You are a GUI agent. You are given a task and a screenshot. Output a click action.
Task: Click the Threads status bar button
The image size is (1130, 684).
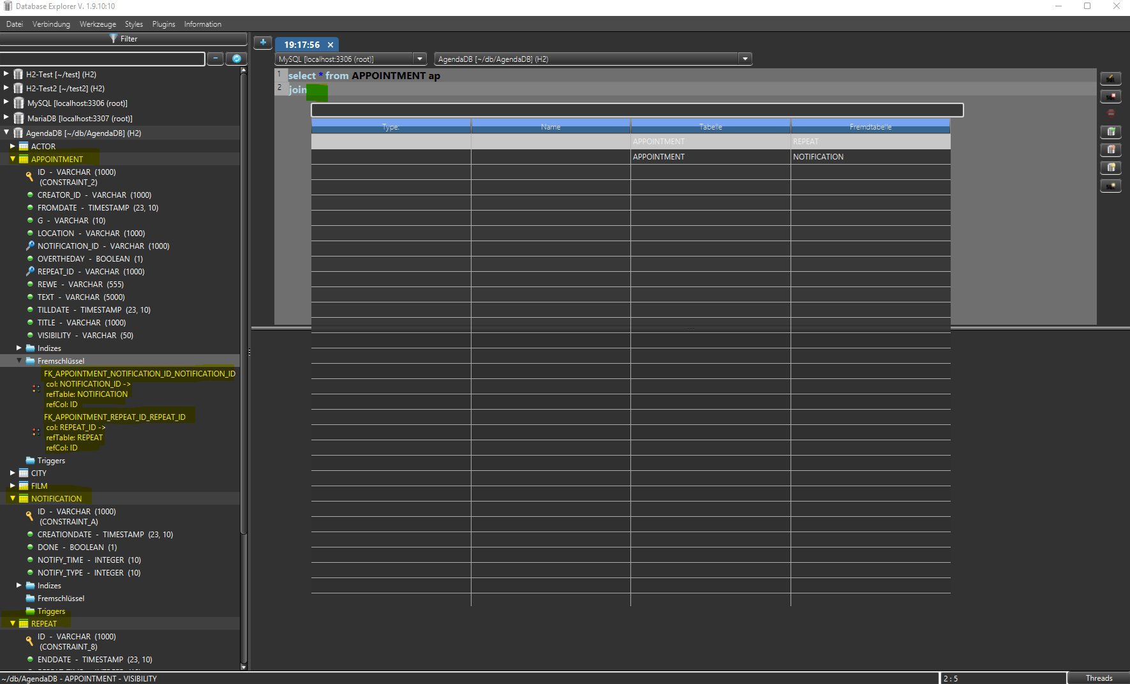[1099, 678]
